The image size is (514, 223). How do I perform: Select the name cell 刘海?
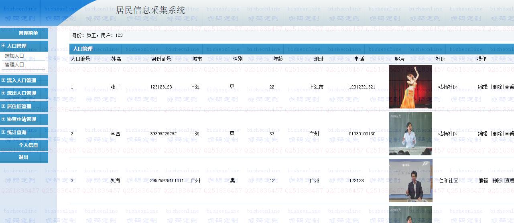pos(115,181)
